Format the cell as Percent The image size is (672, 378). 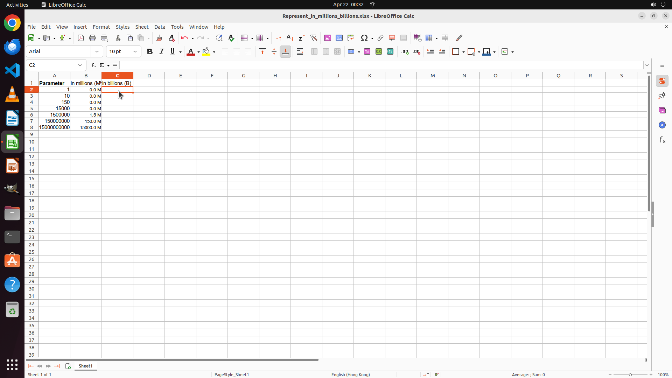367,51
